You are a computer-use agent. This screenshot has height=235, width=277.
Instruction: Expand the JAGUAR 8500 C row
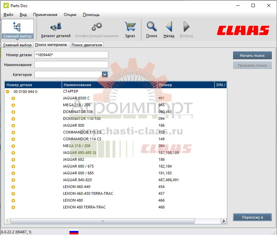(13, 98)
